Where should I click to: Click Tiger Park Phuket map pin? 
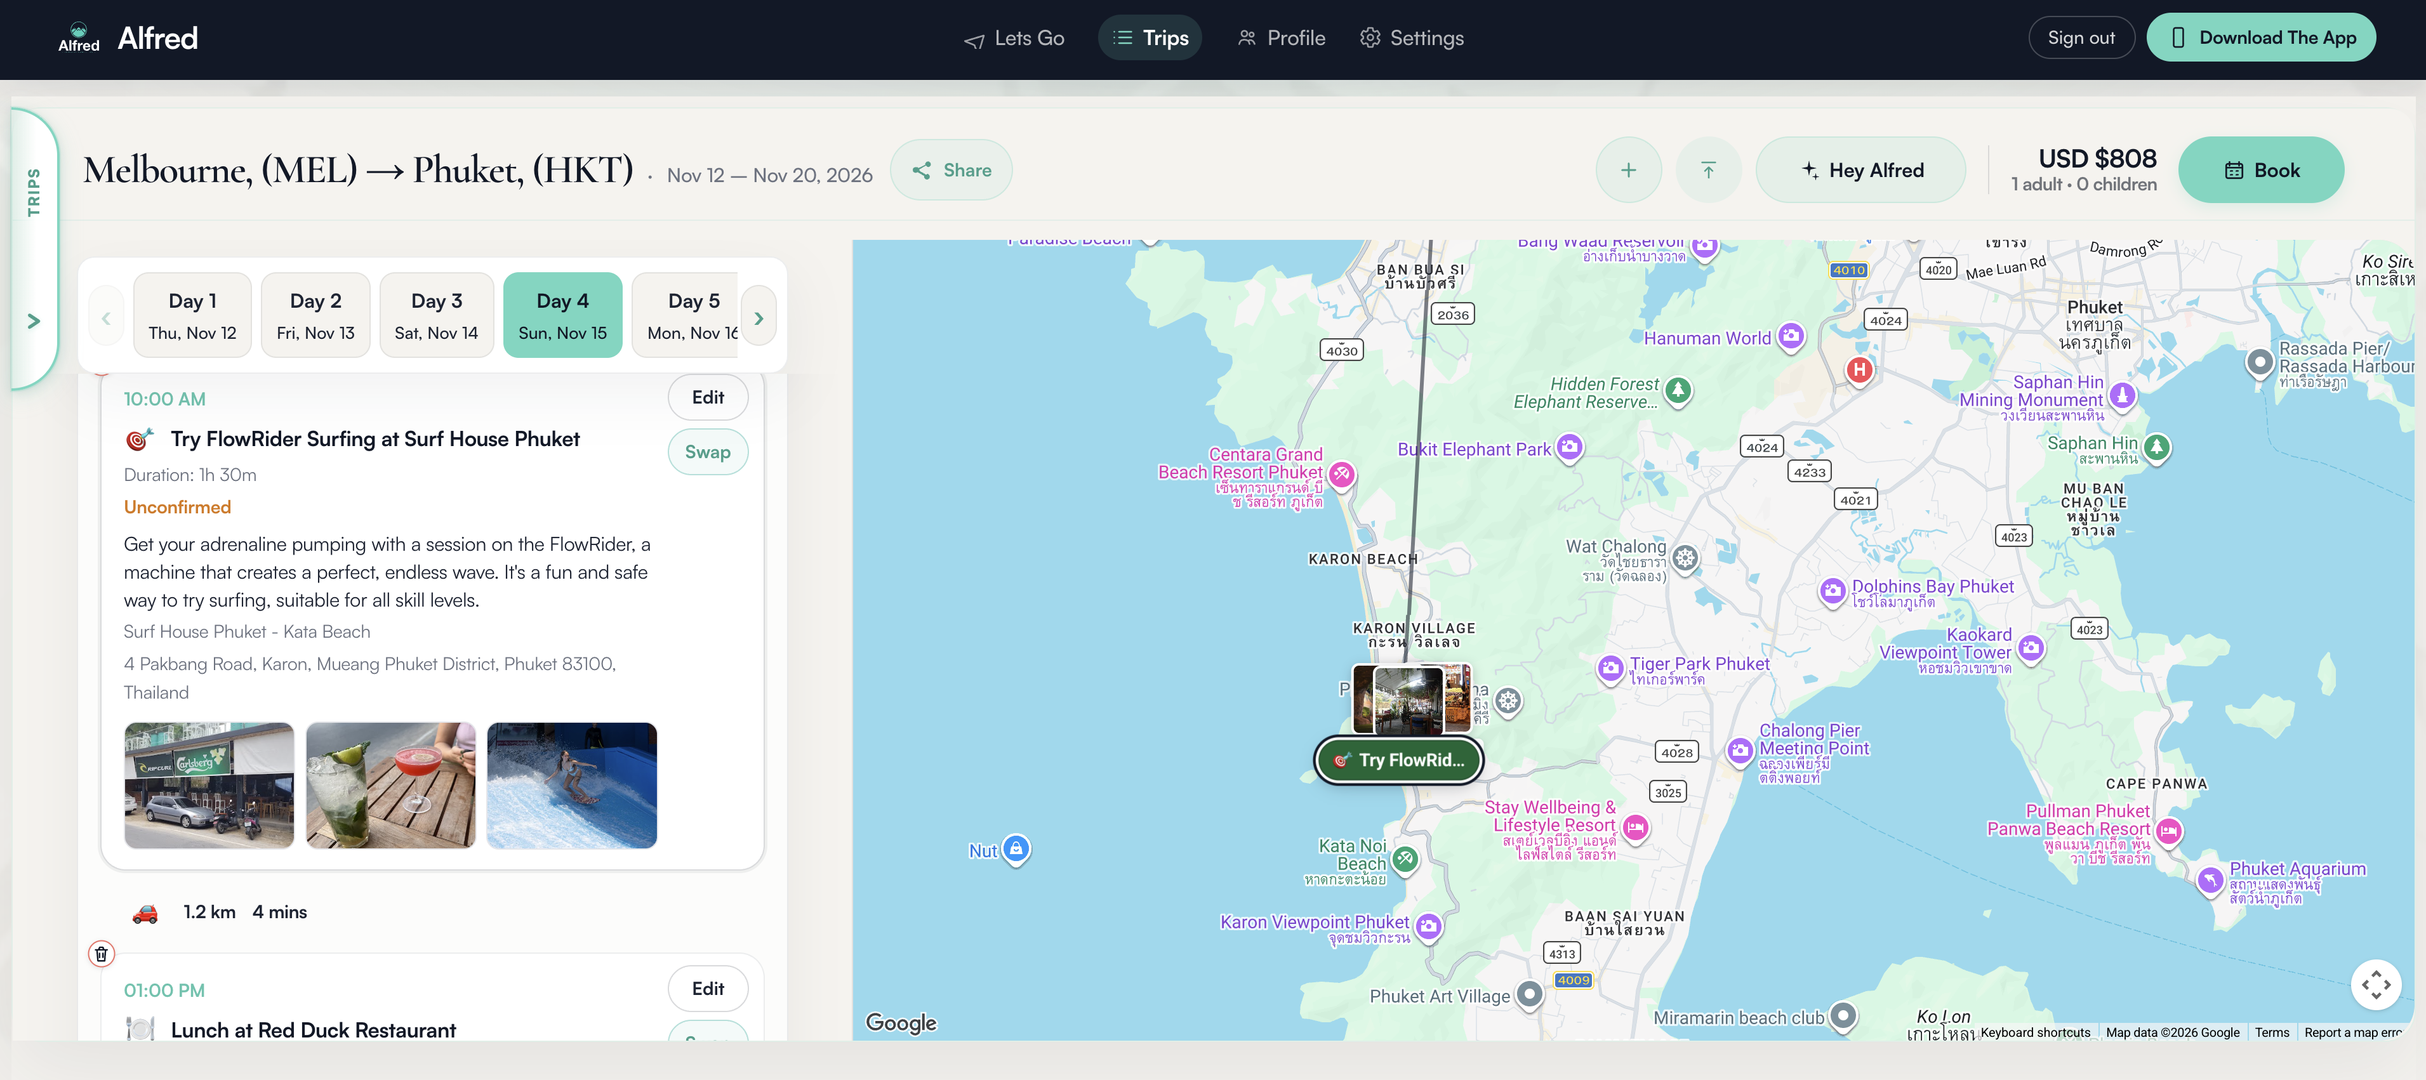pyautogui.click(x=1610, y=669)
